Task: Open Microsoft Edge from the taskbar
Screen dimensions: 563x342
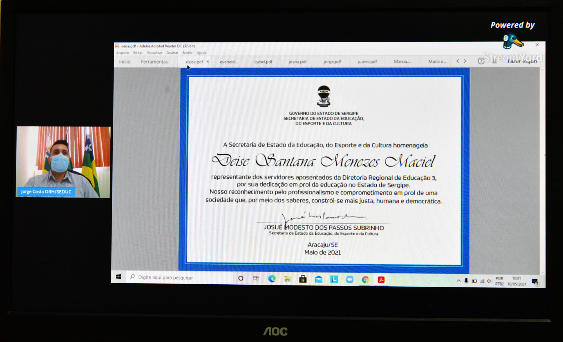Action: (272, 279)
